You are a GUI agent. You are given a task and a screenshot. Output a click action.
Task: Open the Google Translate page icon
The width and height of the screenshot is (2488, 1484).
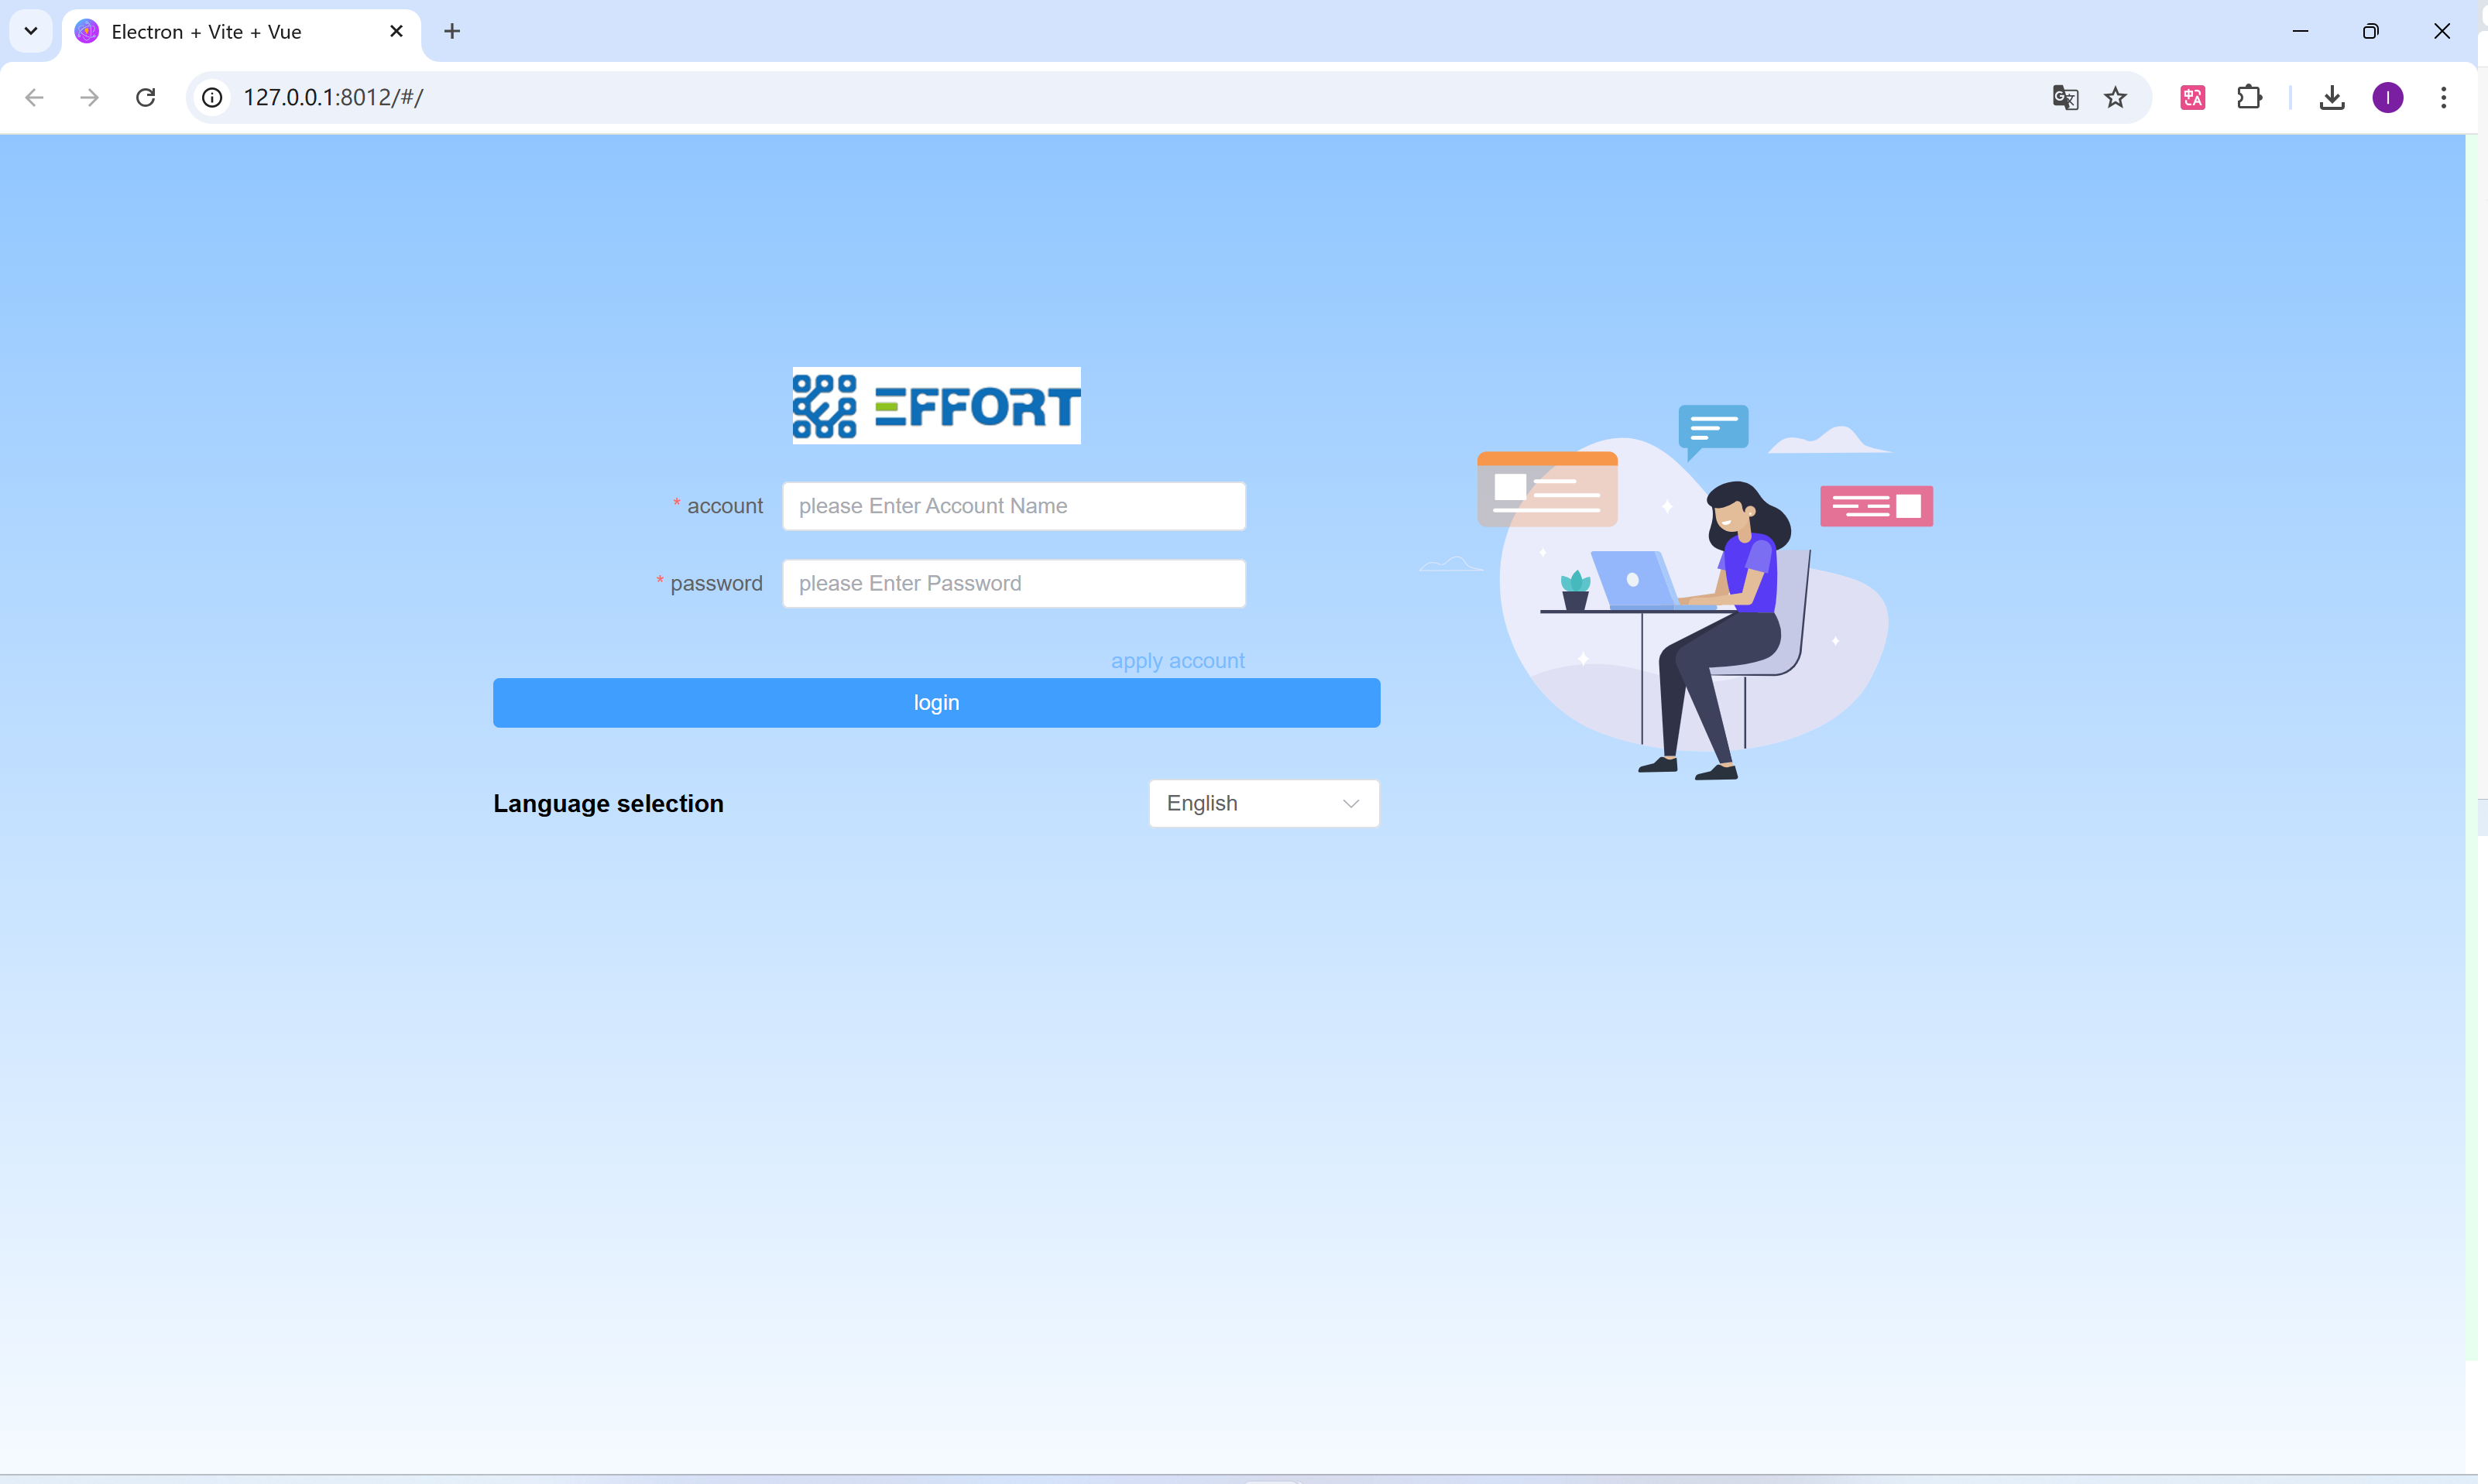pyautogui.click(x=2065, y=97)
